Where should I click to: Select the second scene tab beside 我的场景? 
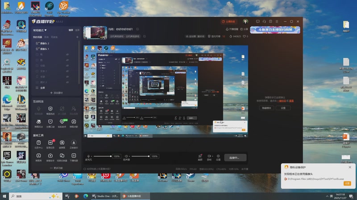point(46,37)
